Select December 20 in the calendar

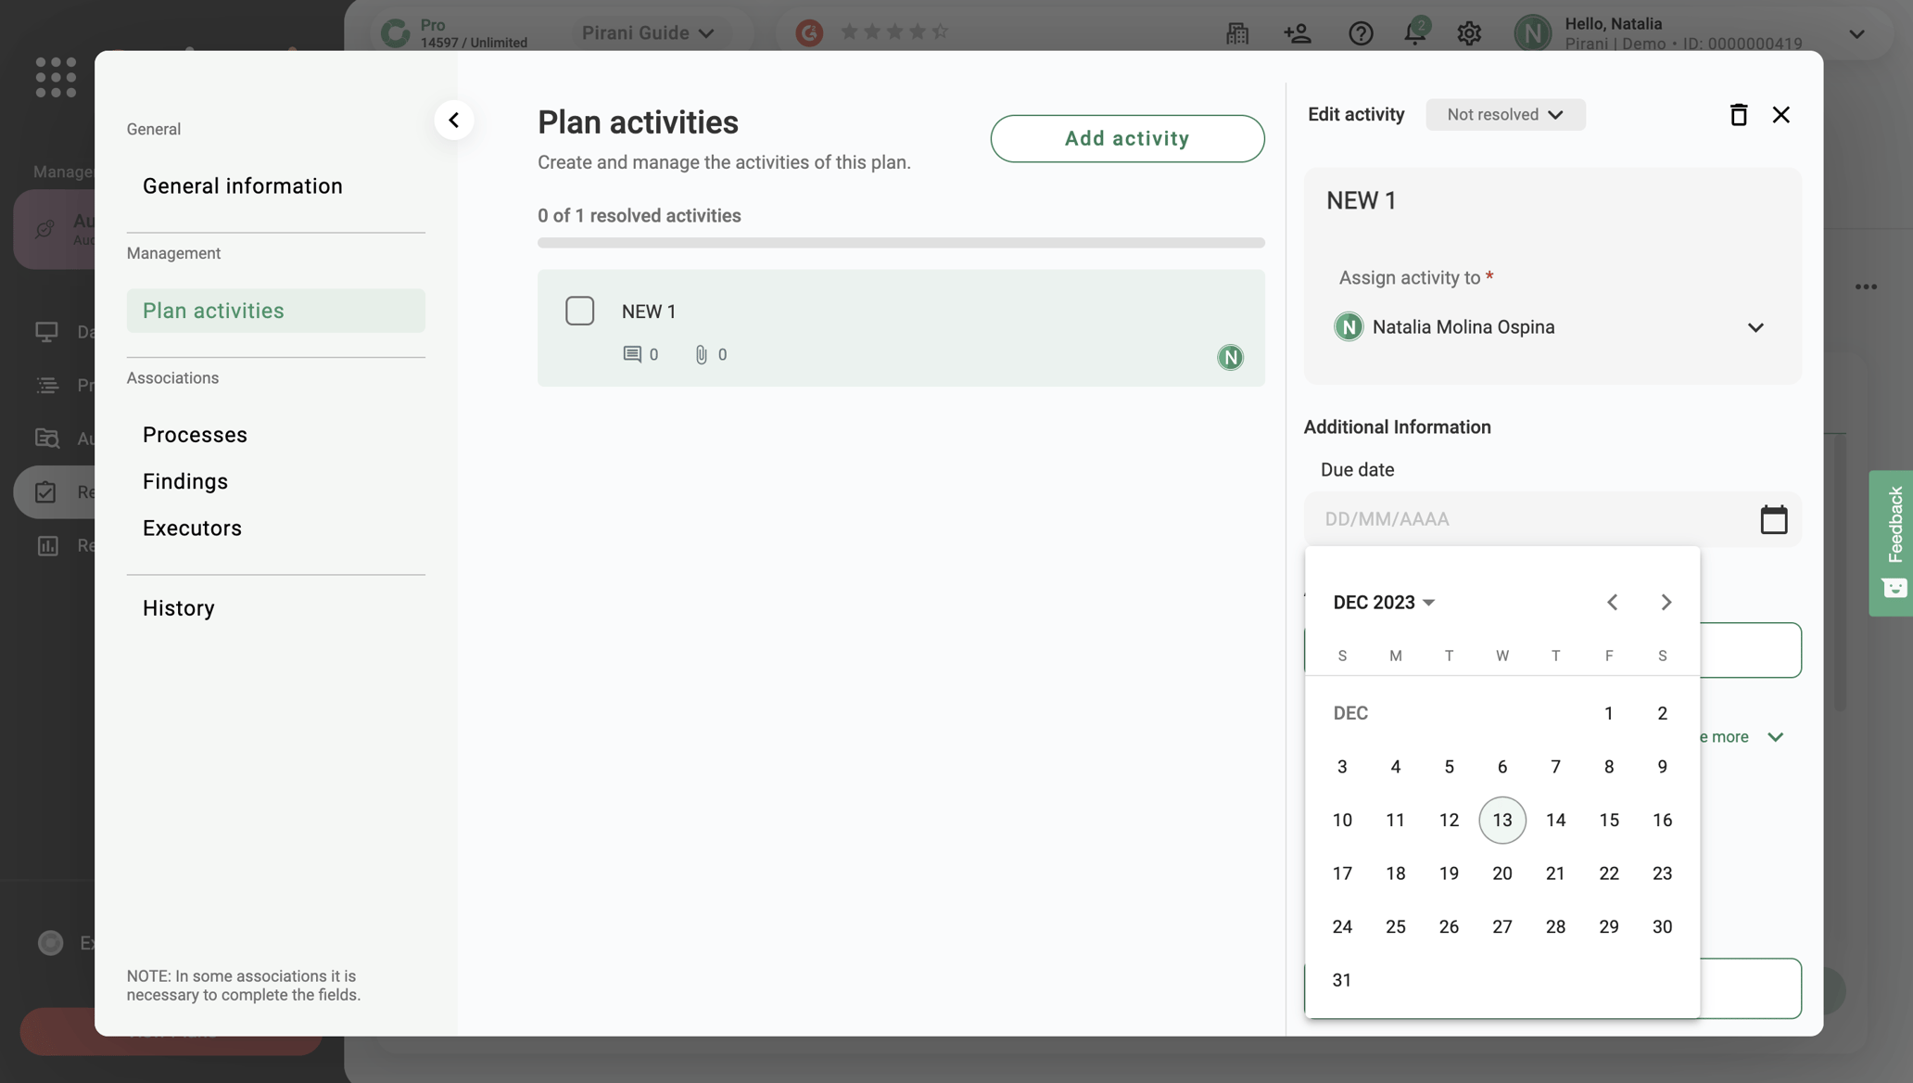pyautogui.click(x=1501, y=873)
